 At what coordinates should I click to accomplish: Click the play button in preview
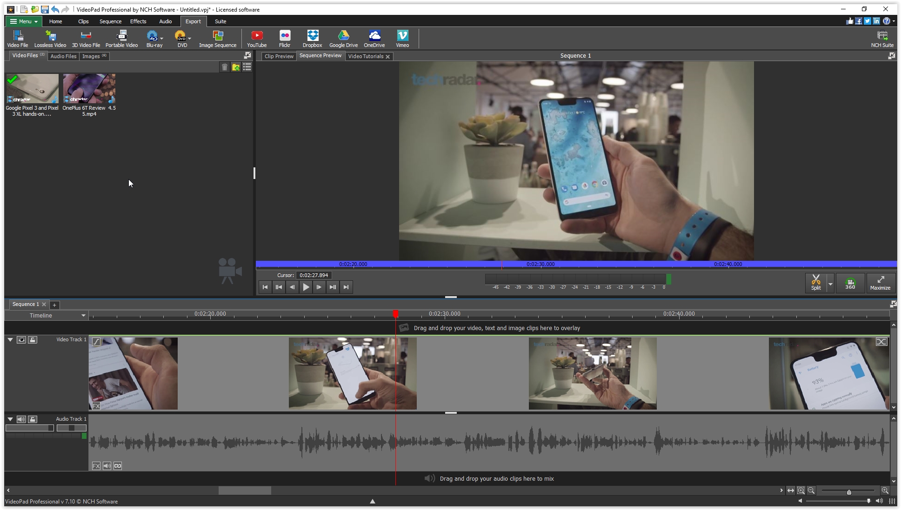click(x=305, y=287)
